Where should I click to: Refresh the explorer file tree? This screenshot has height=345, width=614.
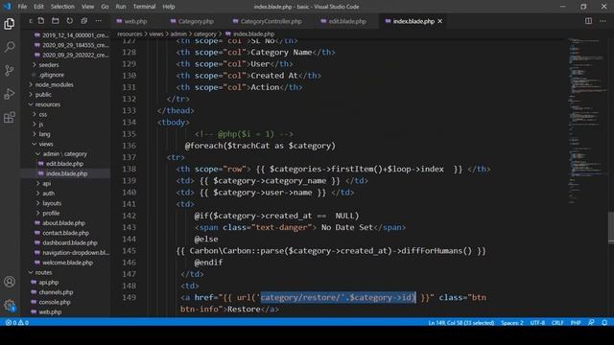(x=70, y=21)
